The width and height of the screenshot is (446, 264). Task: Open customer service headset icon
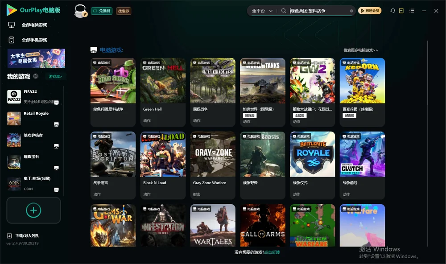coord(393,11)
